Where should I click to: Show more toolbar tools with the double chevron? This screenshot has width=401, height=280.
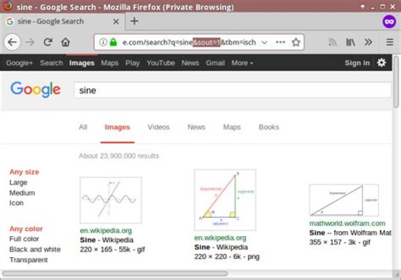click(368, 42)
